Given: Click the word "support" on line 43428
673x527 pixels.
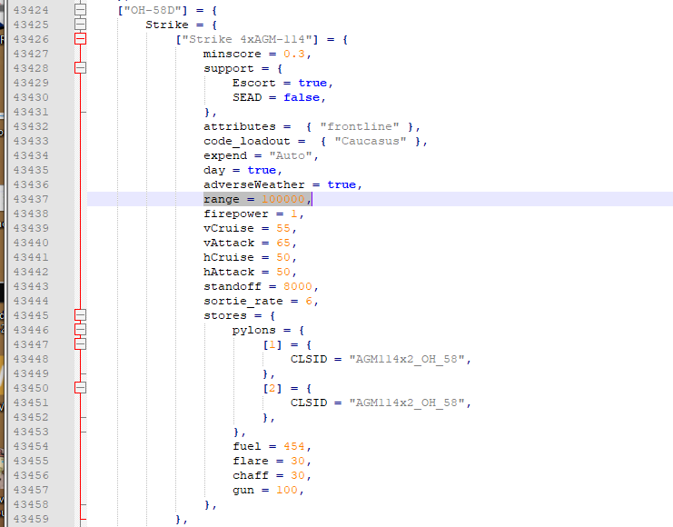Looking at the screenshot, I should 229,69.
